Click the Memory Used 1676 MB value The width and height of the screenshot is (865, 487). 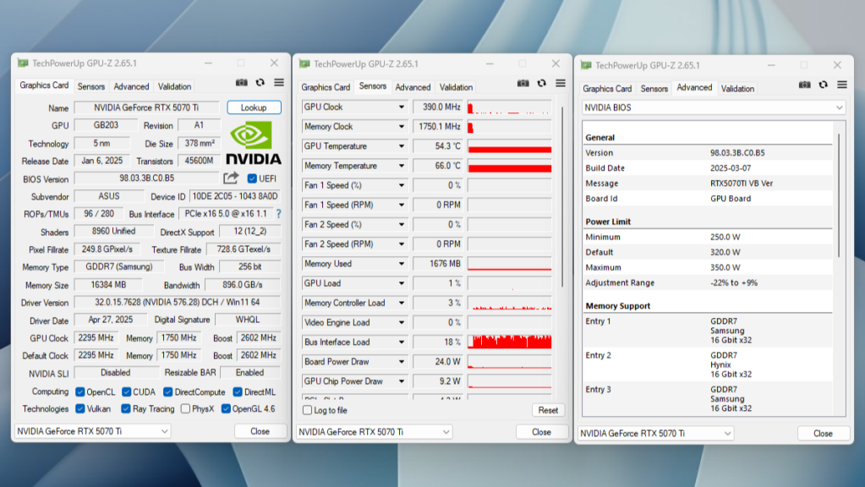pyautogui.click(x=437, y=264)
